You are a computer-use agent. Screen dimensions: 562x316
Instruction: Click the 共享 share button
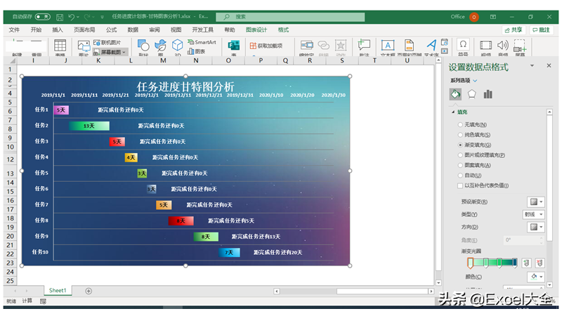pyautogui.click(x=514, y=30)
